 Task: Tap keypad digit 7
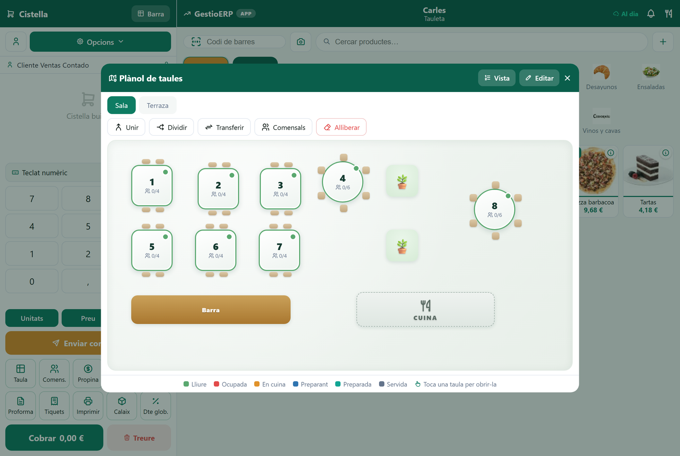[32, 199]
